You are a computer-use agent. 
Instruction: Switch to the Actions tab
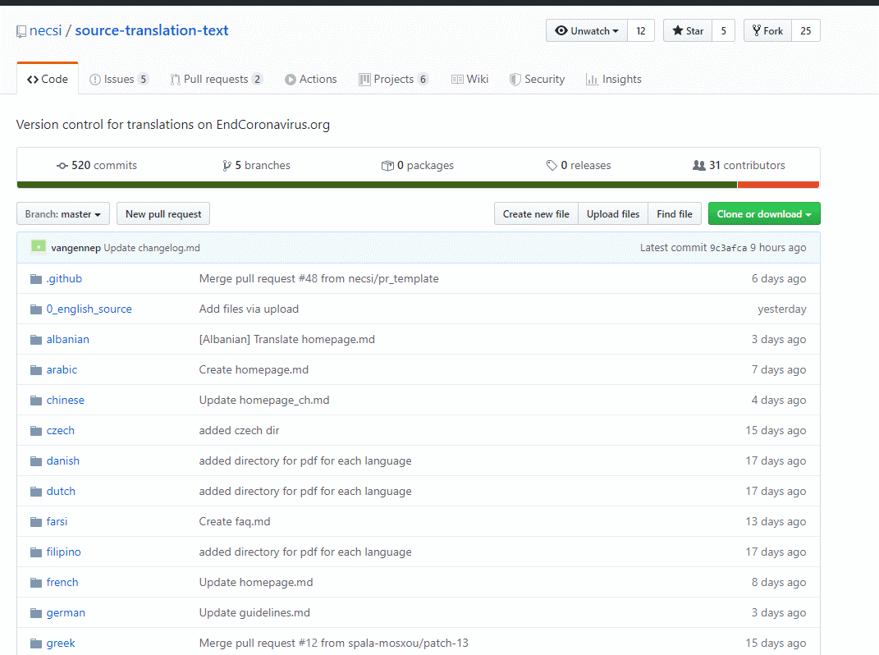click(311, 79)
